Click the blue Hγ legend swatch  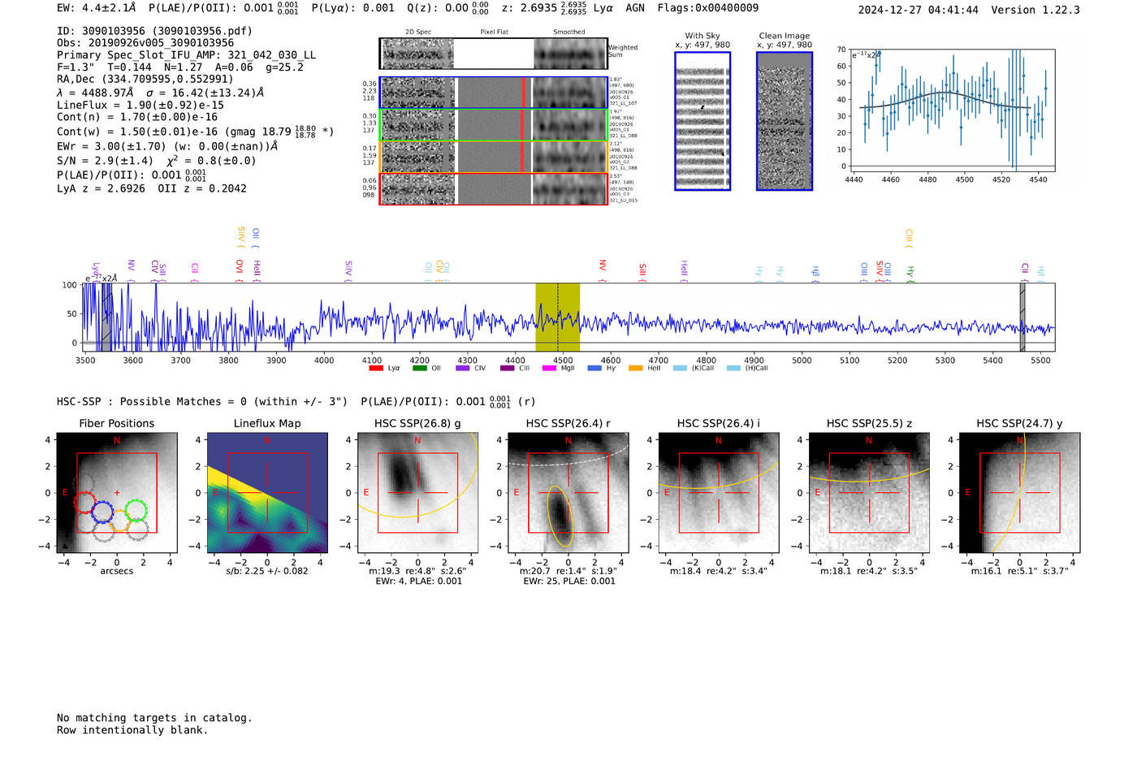[594, 368]
